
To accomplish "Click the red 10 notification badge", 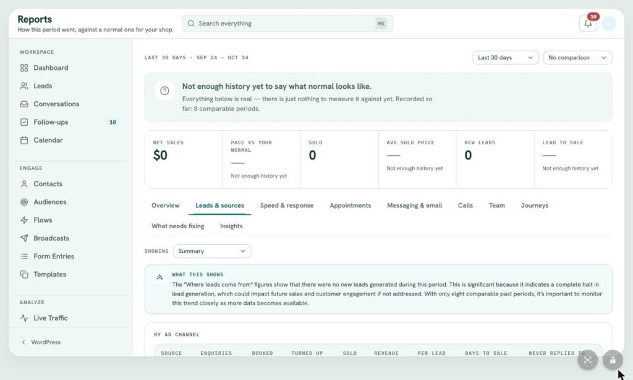I will (x=593, y=17).
